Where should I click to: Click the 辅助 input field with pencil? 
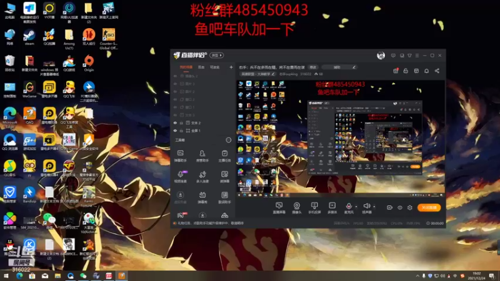click(x=339, y=67)
